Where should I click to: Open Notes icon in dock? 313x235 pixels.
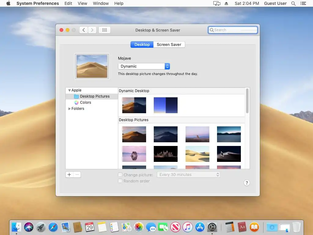pyautogui.click(x=102, y=227)
